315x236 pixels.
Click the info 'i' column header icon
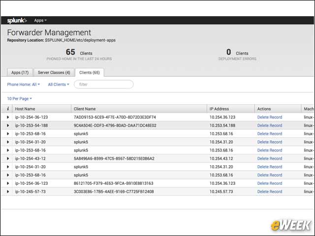click(8, 109)
